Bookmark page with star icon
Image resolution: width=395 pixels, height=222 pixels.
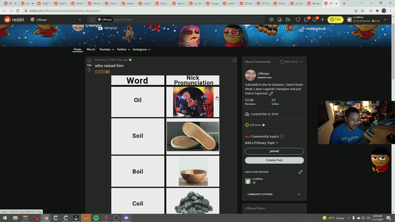point(362,11)
